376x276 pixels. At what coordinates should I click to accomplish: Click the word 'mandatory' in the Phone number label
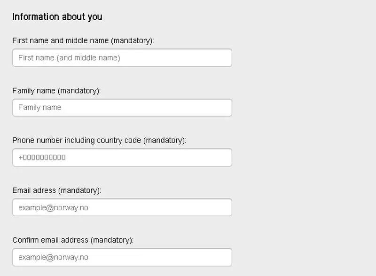pyautogui.click(x=164, y=141)
